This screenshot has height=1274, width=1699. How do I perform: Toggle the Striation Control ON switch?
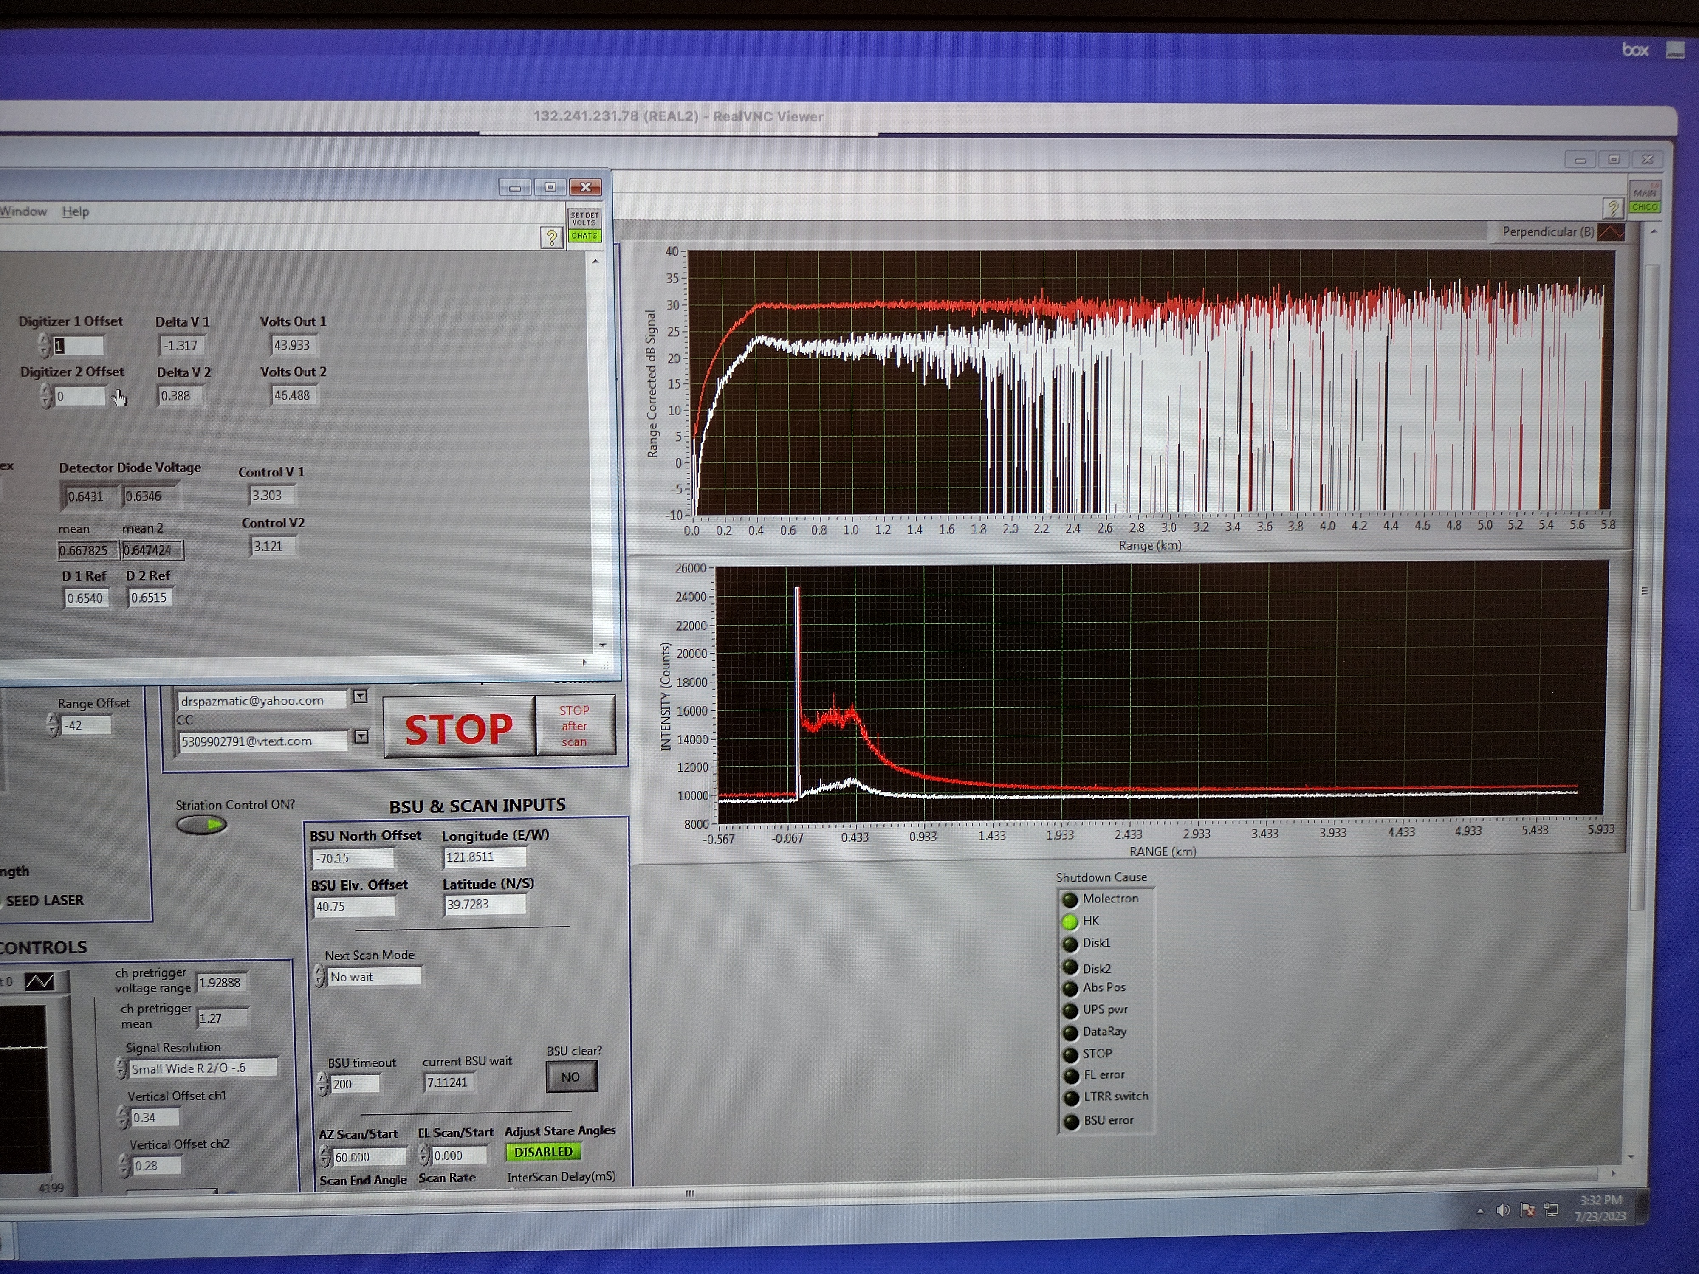pos(201,825)
